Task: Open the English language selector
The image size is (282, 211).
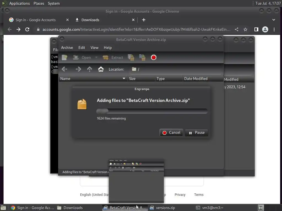Action: click(x=94, y=195)
